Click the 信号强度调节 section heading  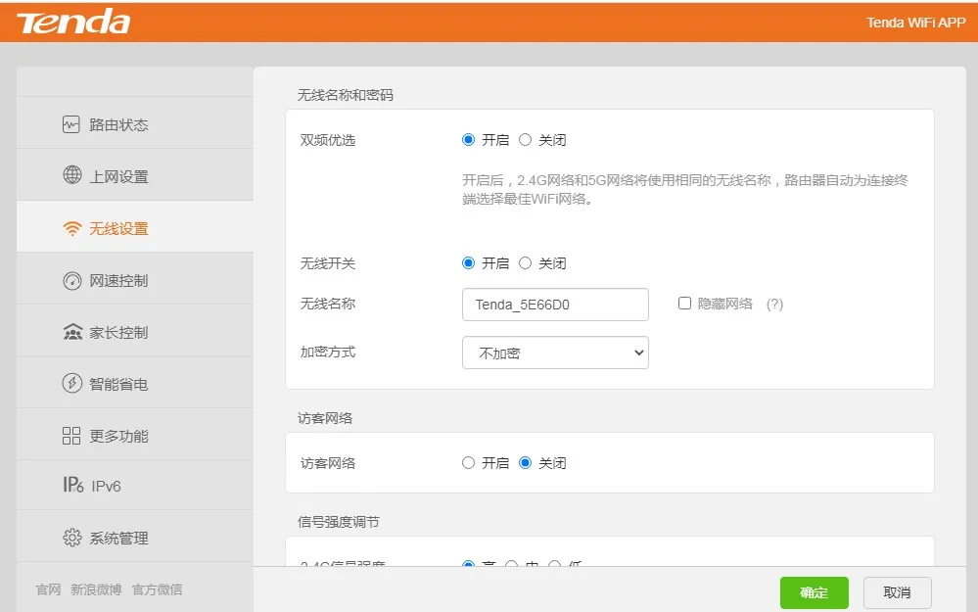339,522
